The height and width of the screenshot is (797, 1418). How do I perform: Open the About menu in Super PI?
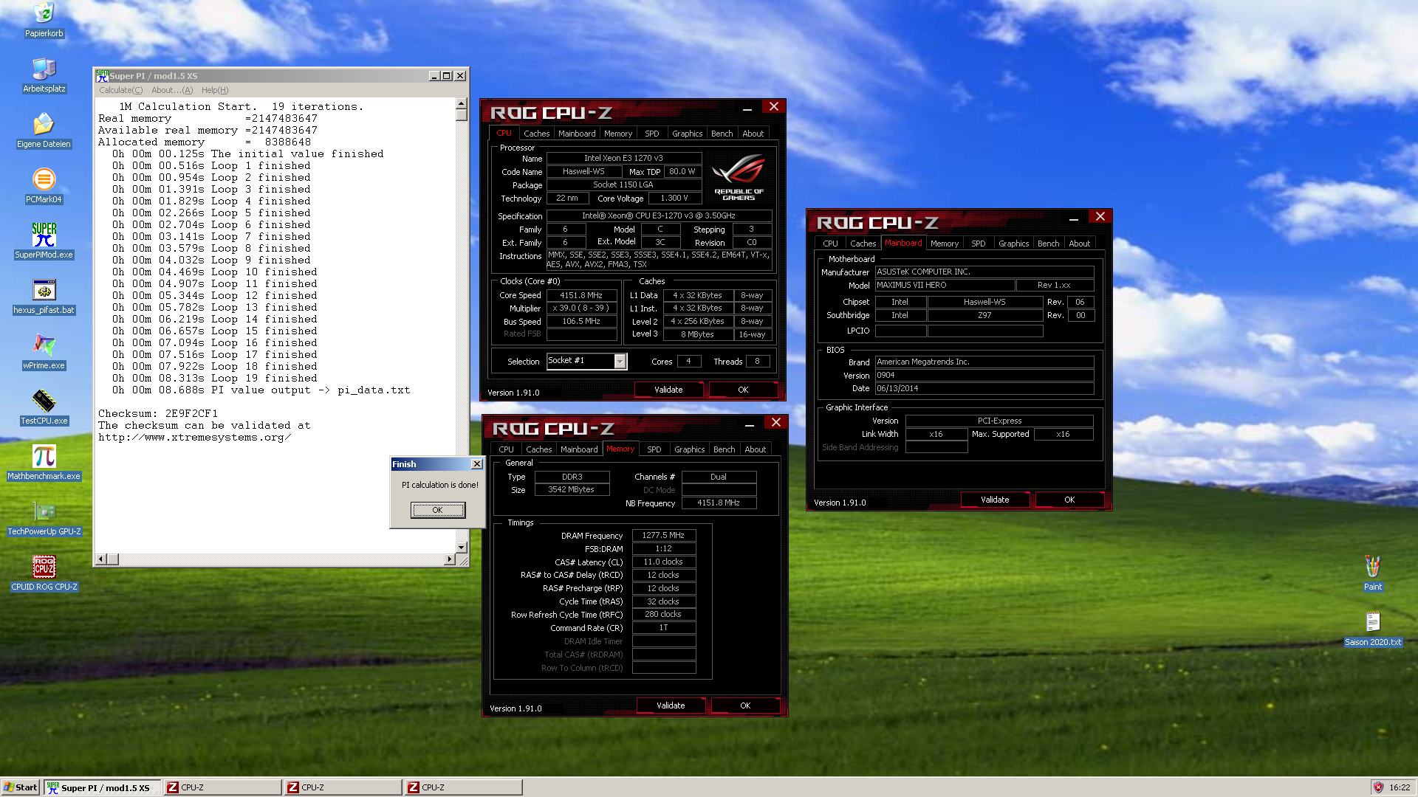click(172, 90)
